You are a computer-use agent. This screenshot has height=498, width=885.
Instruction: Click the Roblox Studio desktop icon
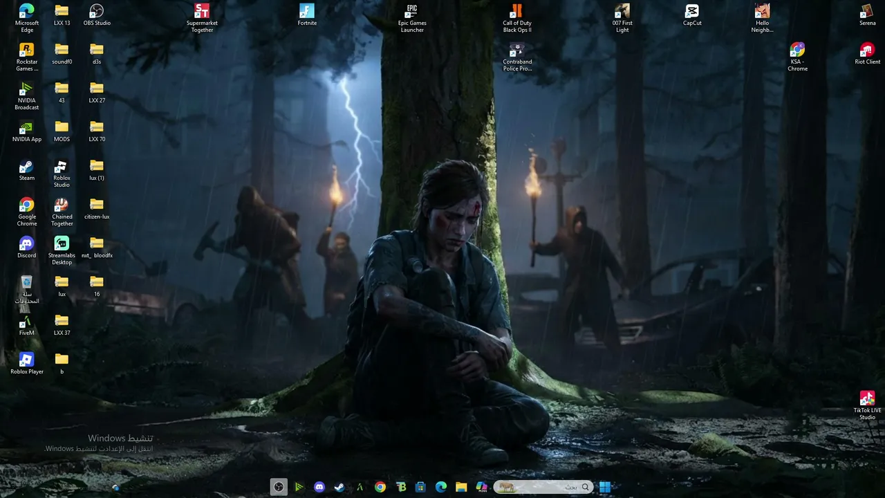(x=62, y=173)
